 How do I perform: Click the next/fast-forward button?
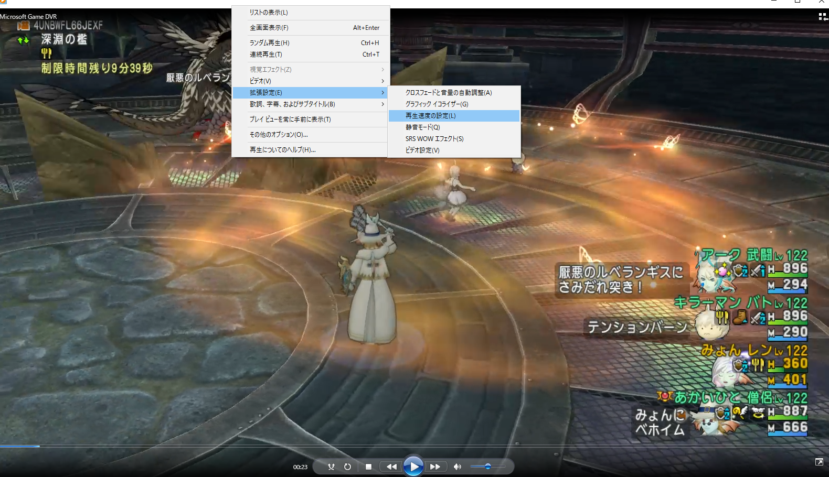435,467
